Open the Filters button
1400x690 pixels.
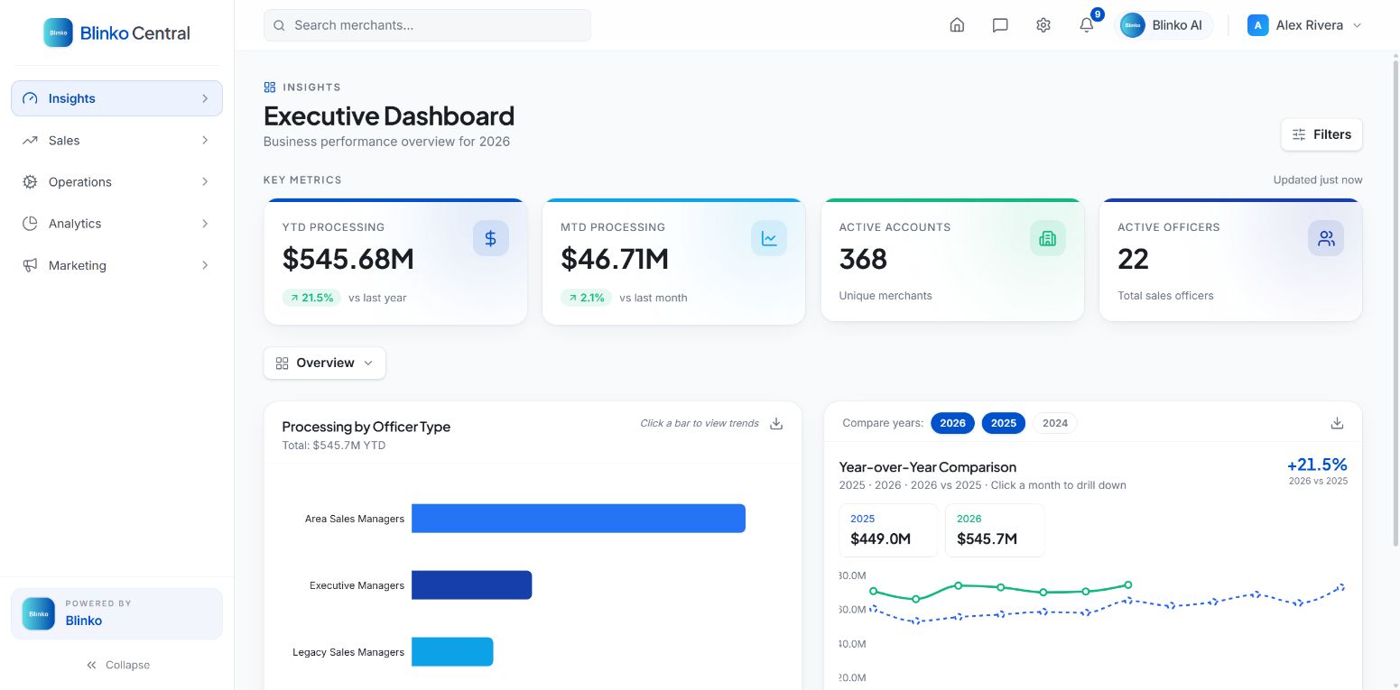click(1321, 134)
